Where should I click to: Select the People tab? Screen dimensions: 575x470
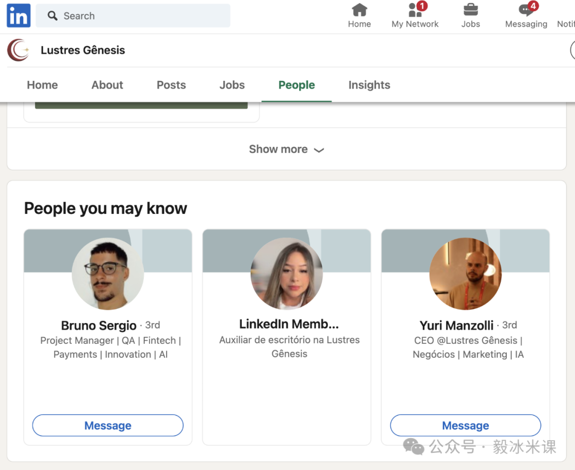(297, 85)
